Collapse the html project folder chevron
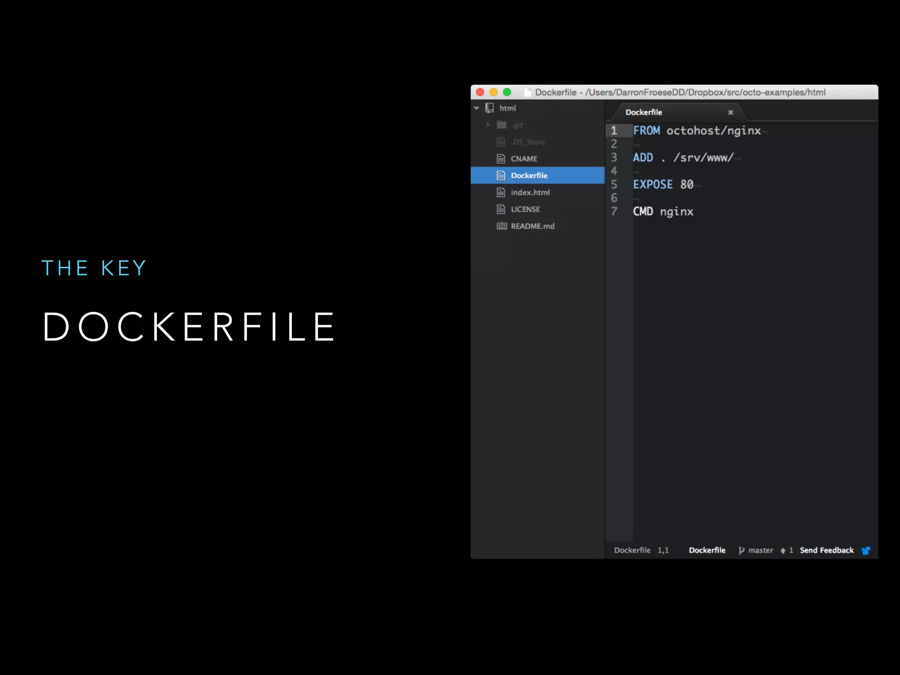 pyautogui.click(x=476, y=108)
